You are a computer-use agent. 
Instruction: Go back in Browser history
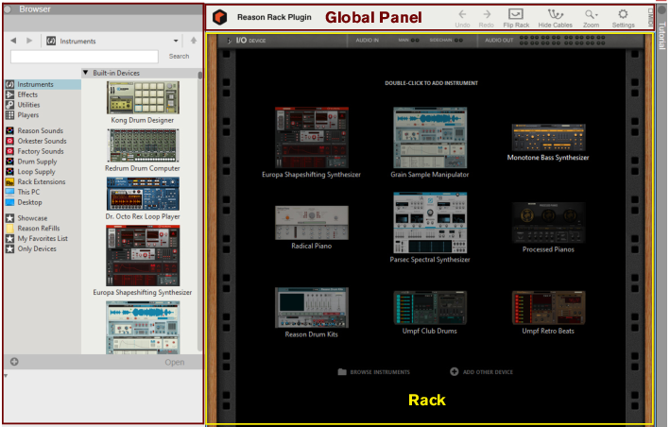click(13, 41)
